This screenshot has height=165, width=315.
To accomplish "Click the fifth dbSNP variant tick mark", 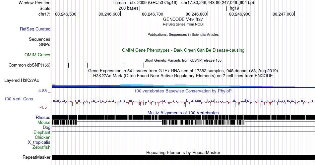I will pyautogui.click(x=149, y=65).
